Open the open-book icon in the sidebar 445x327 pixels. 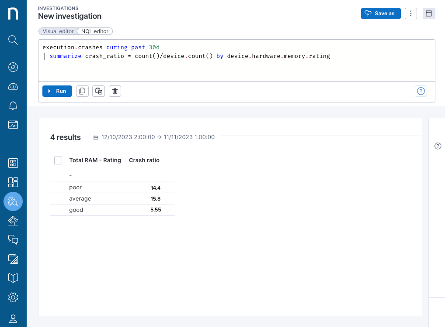[13, 278]
